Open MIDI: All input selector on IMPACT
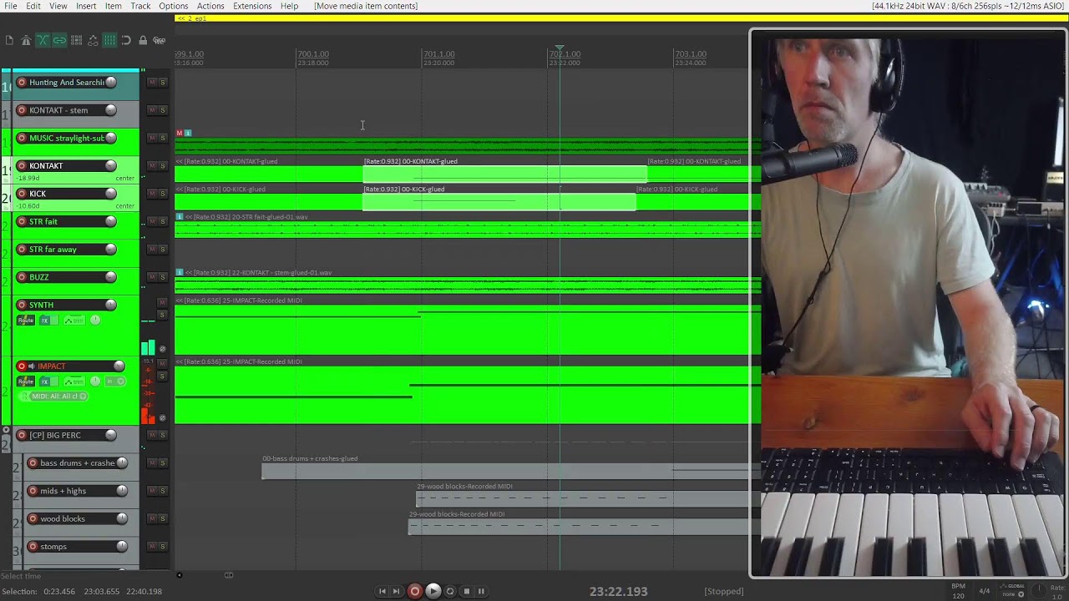Image resolution: width=1069 pixels, height=601 pixels. [x=57, y=396]
